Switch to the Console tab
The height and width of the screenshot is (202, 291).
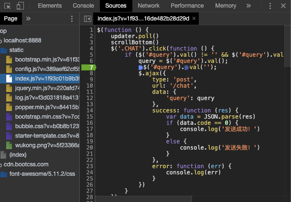point(83,6)
